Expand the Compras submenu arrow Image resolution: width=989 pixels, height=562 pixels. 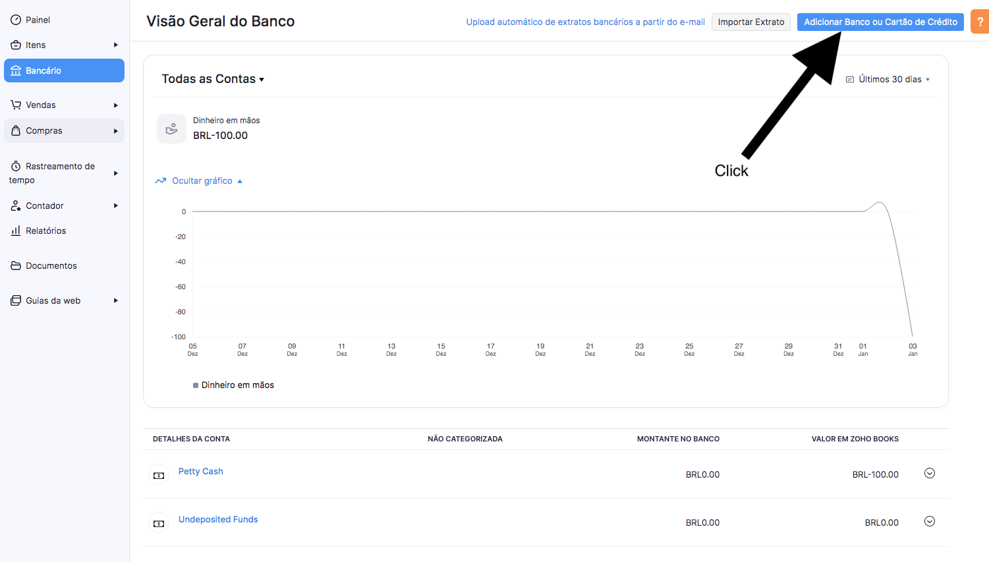(x=115, y=131)
